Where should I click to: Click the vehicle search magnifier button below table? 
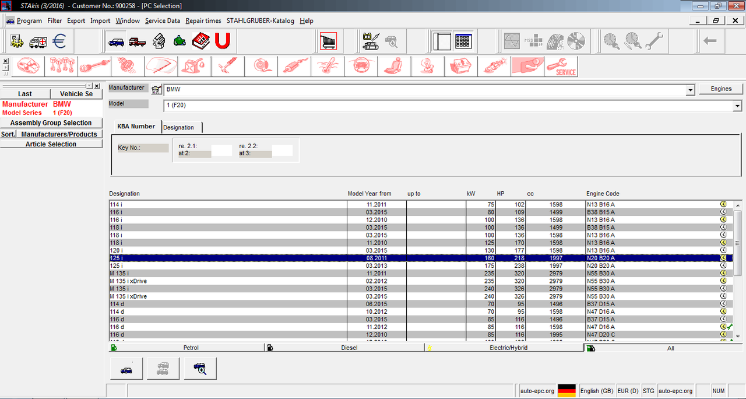[x=200, y=369]
